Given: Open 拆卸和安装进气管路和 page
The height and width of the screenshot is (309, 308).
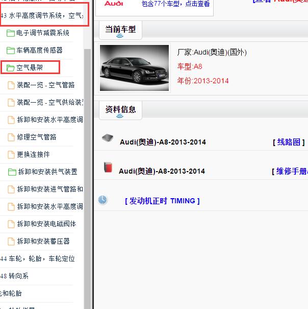Looking at the screenshot, I should [x=50, y=189].
